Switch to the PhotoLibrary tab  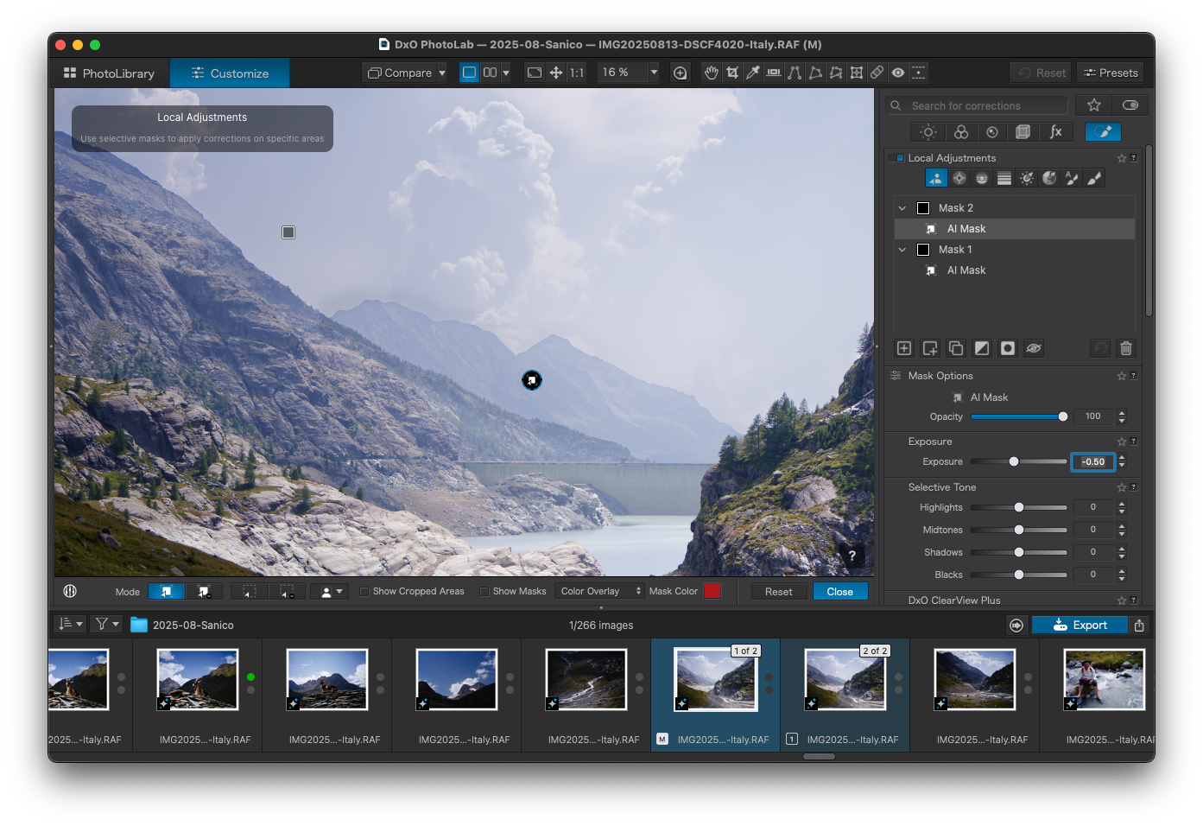click(110, 73)
